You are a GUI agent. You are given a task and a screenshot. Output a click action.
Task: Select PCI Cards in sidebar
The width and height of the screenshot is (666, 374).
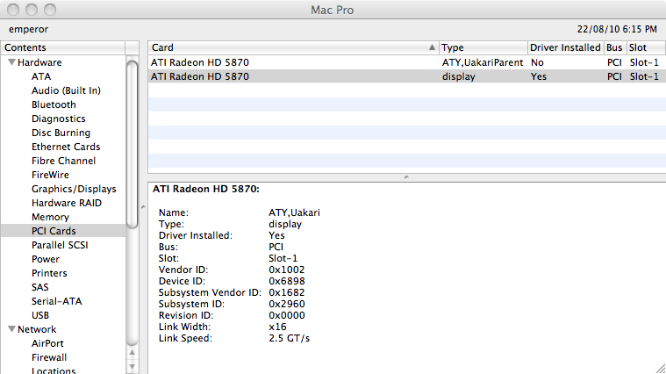54,231
